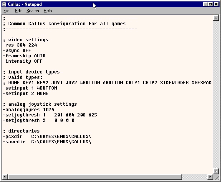Click the '; valid types:' line

[23, 77]
